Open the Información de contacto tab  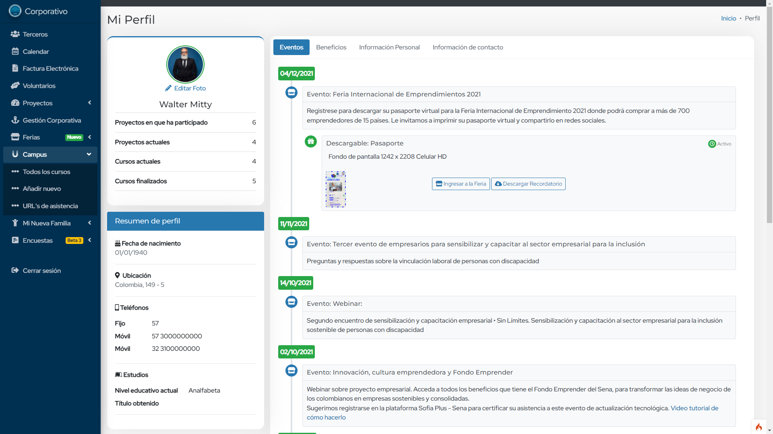[467, 47]
